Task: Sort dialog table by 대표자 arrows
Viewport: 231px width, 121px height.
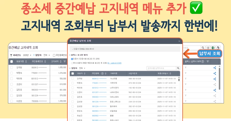Action: 85,73
